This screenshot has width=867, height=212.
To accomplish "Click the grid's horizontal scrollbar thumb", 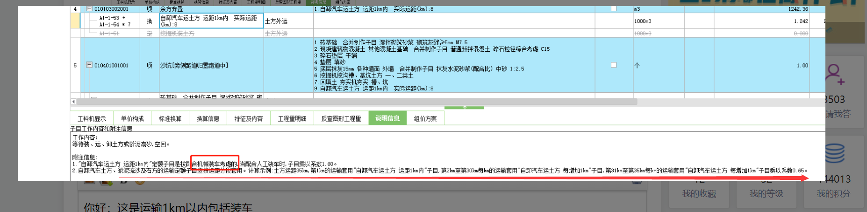I will tap(357, 102).
